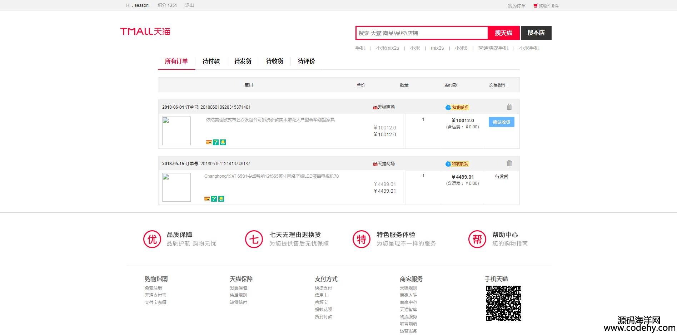Click 商家入驻 footer link

pos(408,295)
